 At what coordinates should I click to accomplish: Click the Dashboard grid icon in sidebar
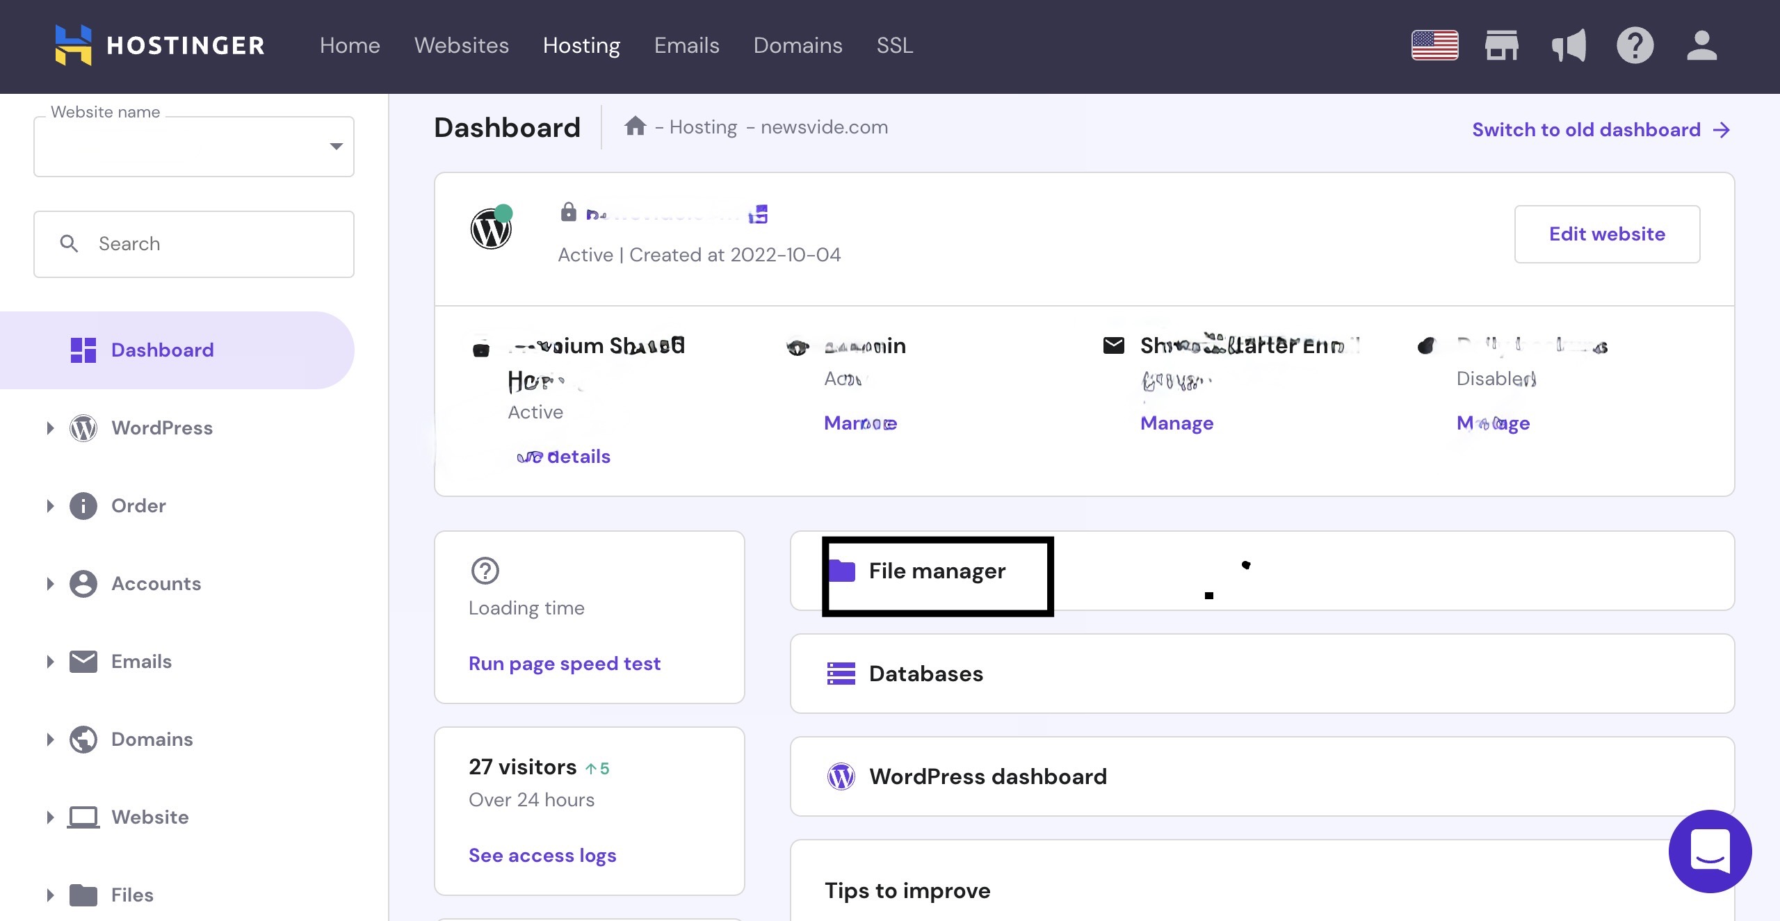click(83, 350)
